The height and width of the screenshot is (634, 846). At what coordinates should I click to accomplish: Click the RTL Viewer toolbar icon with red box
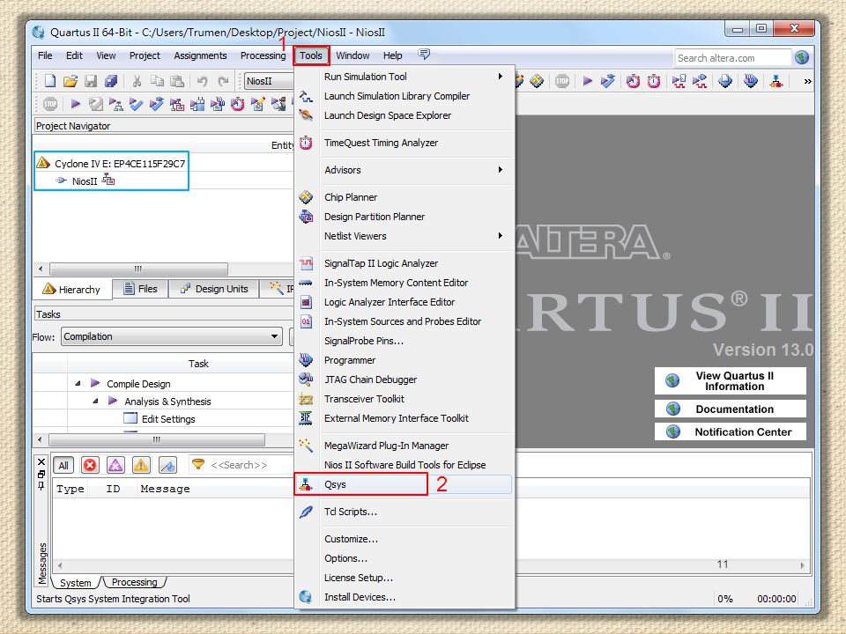177,104
